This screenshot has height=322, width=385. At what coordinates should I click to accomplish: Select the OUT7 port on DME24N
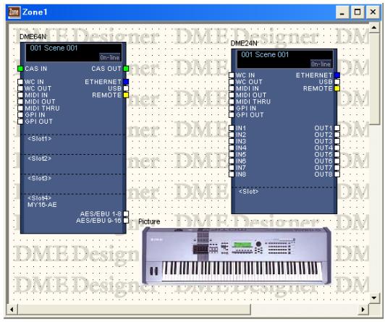[x=337, y=168]
